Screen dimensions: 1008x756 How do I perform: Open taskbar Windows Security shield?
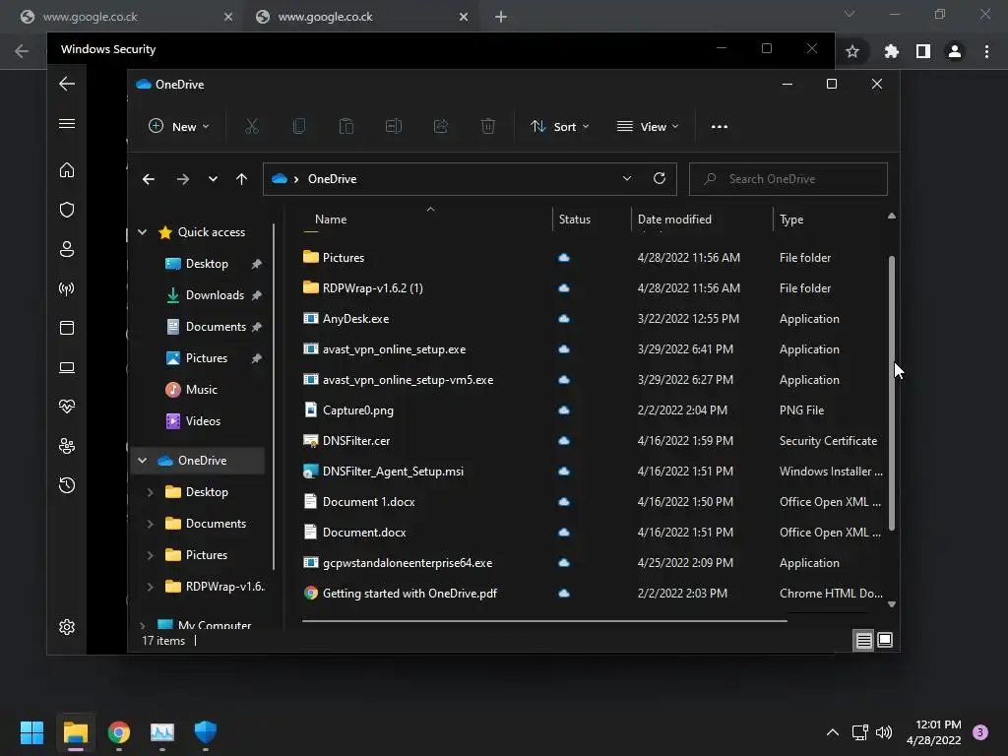206,732
